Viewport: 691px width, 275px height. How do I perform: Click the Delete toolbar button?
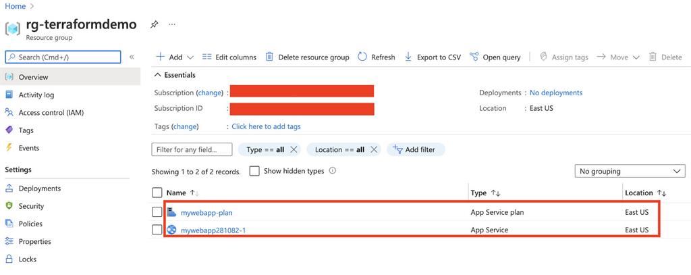click(x=665, y=57)
